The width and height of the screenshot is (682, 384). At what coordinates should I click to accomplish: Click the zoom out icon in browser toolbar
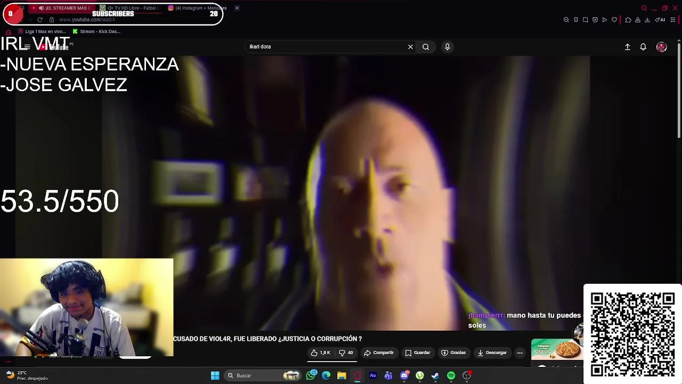tap(566, 20)
